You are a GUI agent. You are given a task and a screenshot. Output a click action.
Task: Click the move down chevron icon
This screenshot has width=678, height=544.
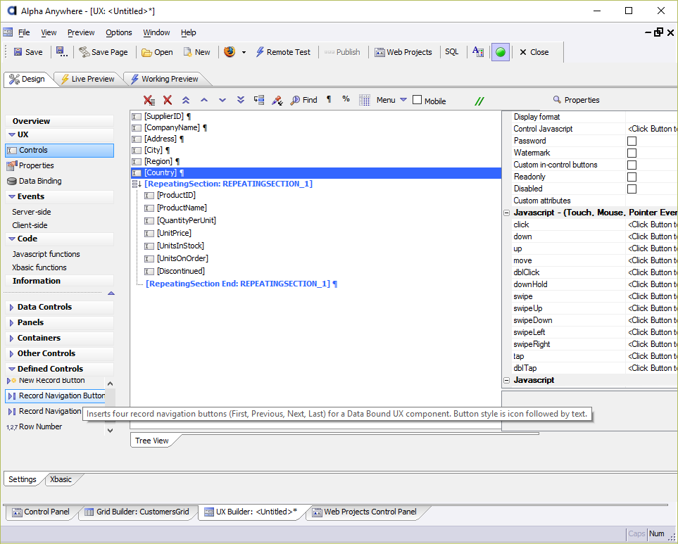[x=222, y=100]
